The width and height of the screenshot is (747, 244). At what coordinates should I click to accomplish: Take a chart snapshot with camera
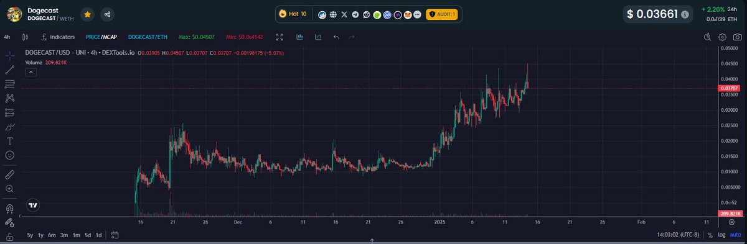[737, 37]
